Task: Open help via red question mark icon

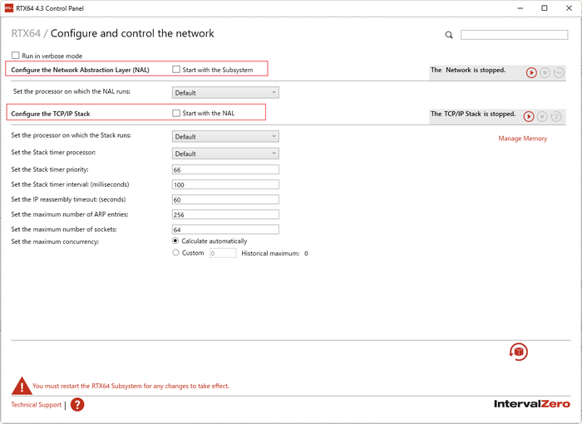Action: 77,405
